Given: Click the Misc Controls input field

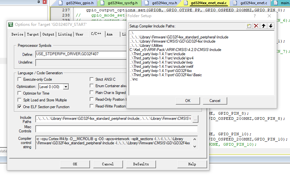Looking at the screenshot, I should point(117,129).
